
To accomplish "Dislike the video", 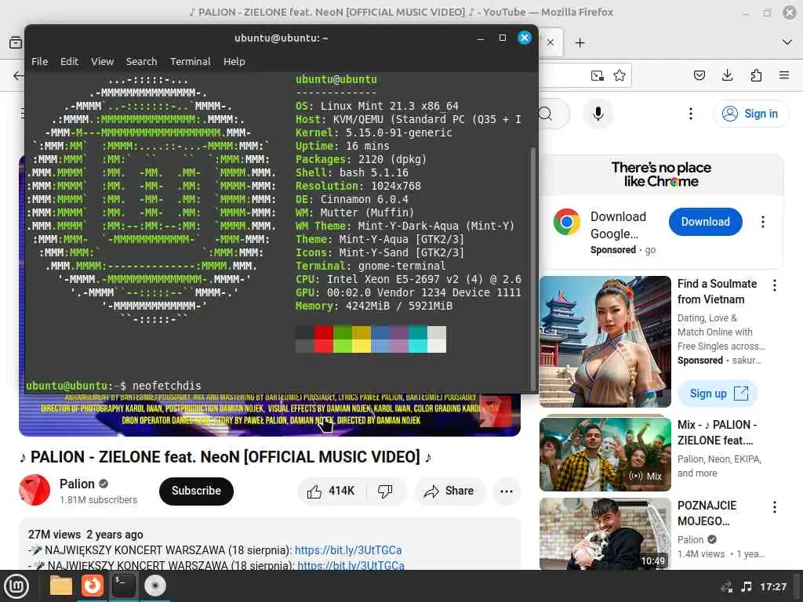I will click(386, 491).
